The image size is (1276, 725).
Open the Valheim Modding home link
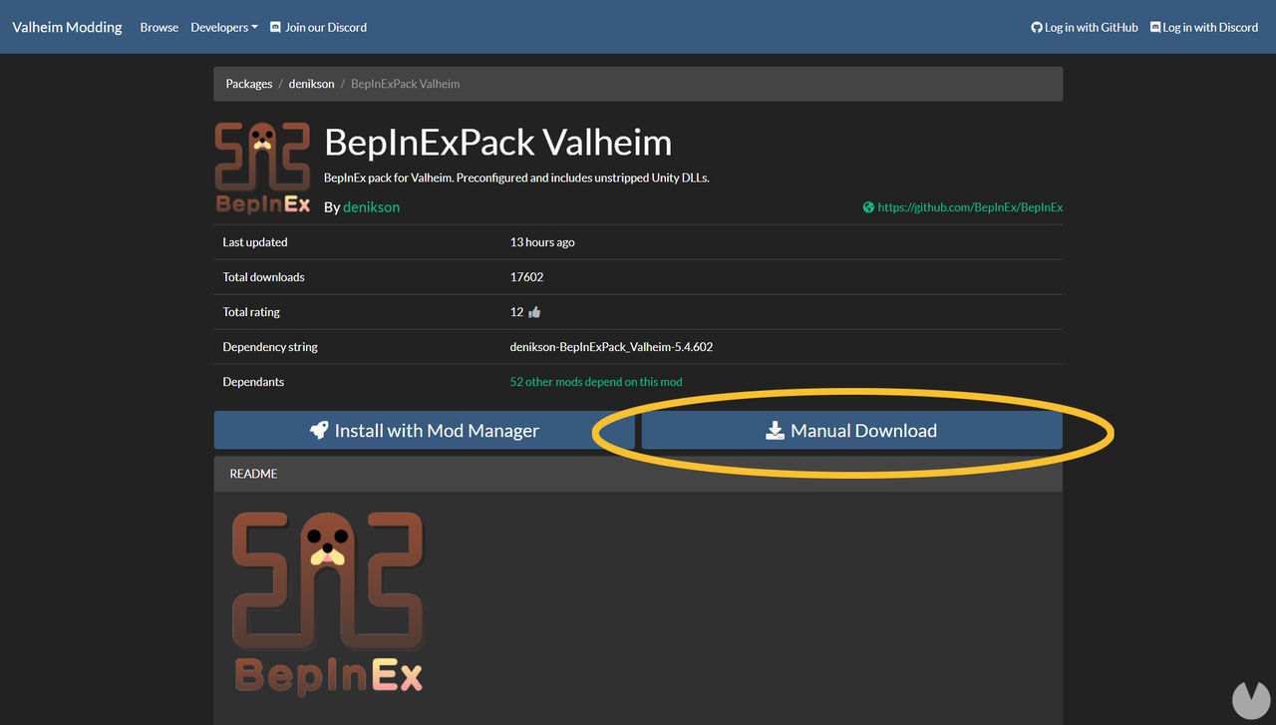click(67, 27)
